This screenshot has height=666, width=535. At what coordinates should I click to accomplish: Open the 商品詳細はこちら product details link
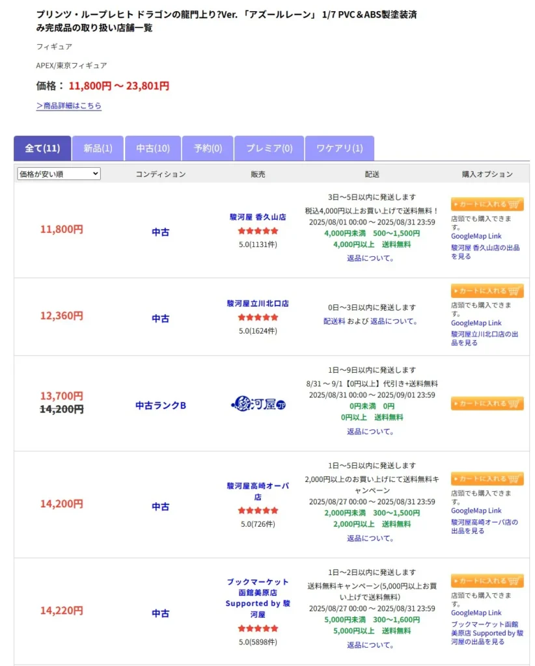(69, 105)
